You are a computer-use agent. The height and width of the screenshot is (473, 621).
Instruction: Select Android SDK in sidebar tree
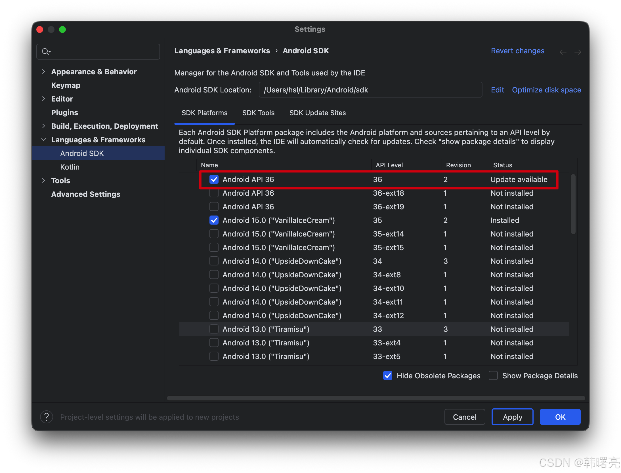pyautogui.click(x=98, y=153)
